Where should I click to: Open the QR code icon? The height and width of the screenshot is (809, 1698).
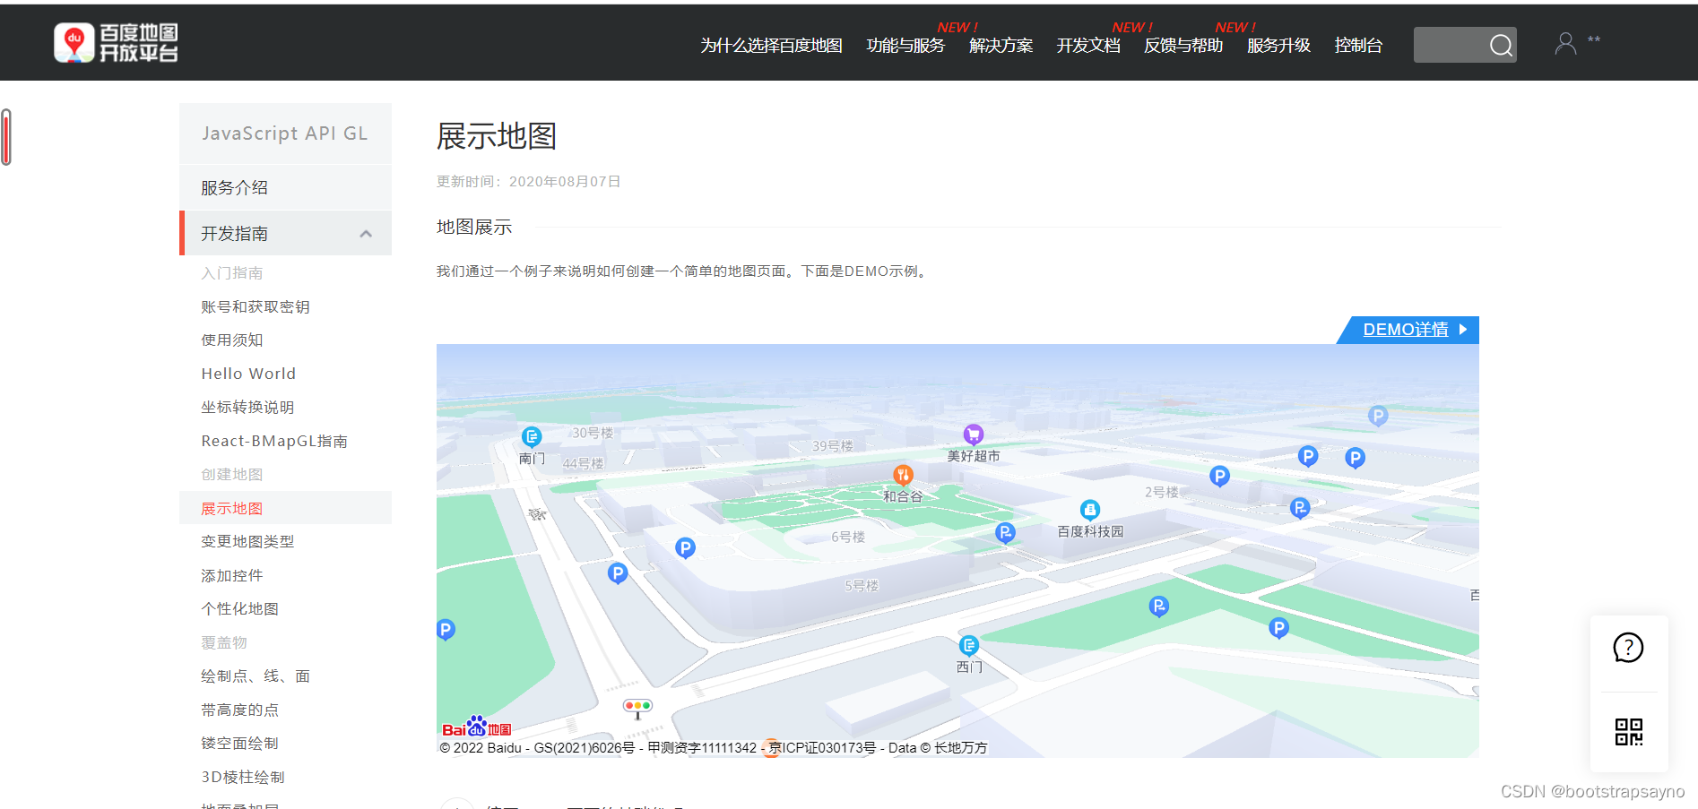pos(1628,732)
